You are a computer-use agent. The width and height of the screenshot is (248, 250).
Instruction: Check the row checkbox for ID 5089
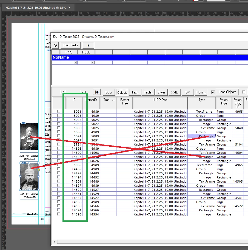click(x=59, y=132)
